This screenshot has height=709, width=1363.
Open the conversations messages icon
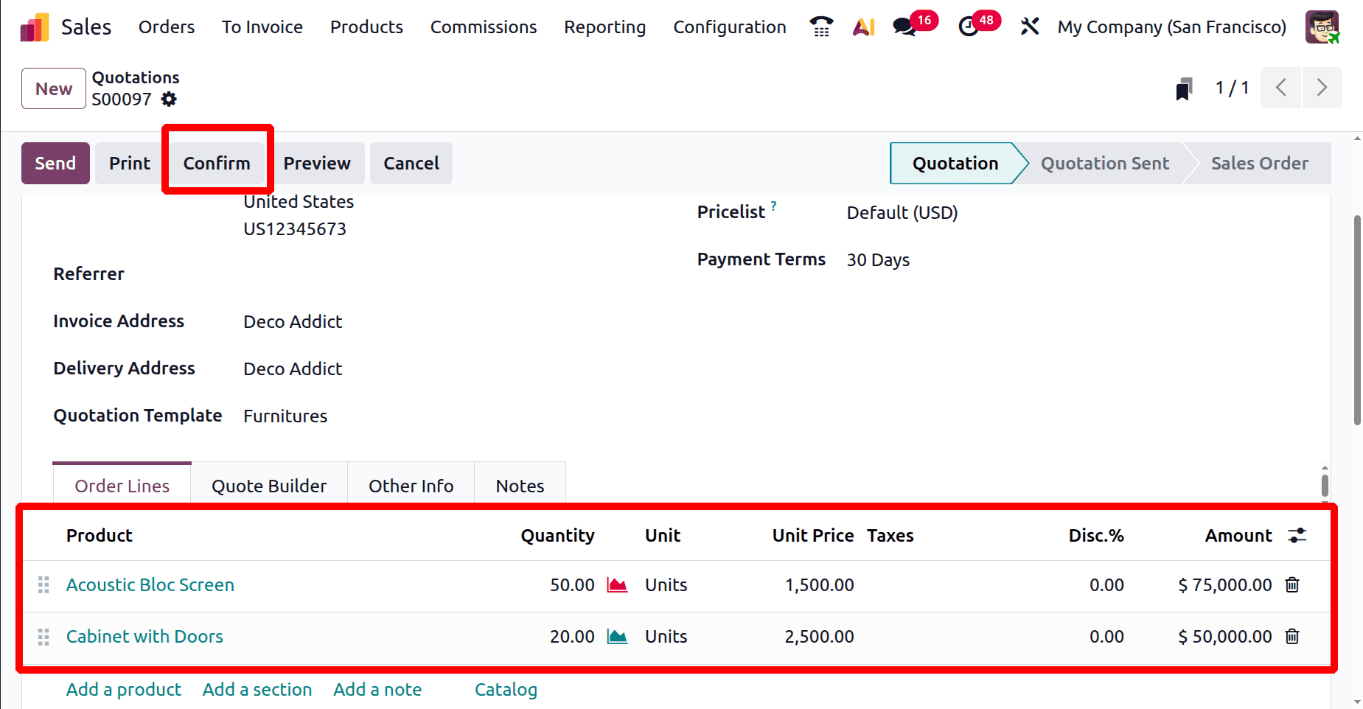click(904, 27)
